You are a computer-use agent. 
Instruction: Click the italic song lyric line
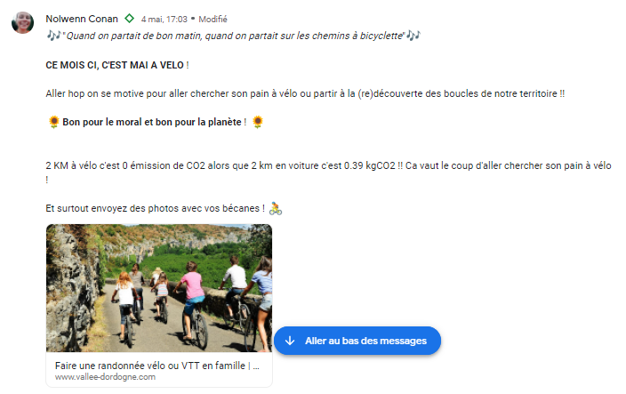(x=234, y=36)
